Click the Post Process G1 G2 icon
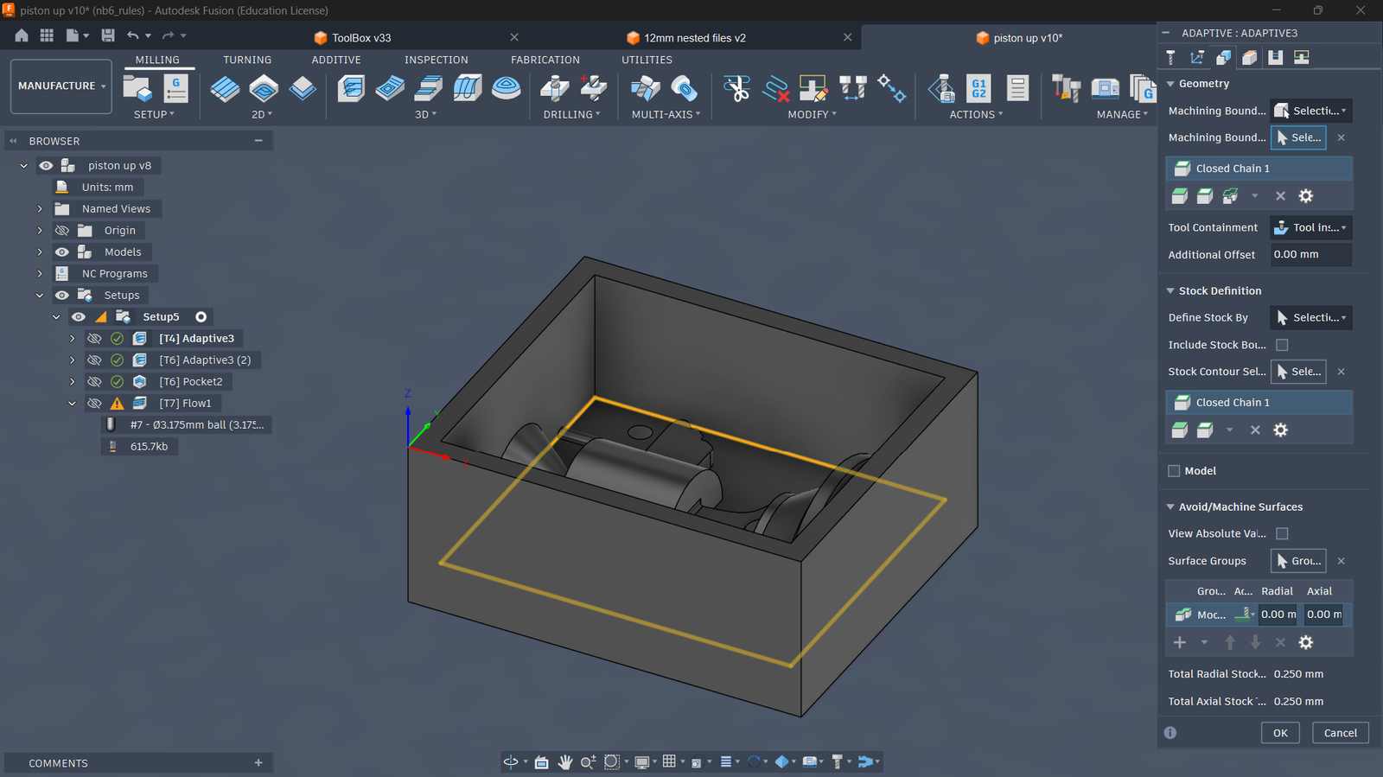The height and width of the screenshot is (777, 1383). point(978,88)
